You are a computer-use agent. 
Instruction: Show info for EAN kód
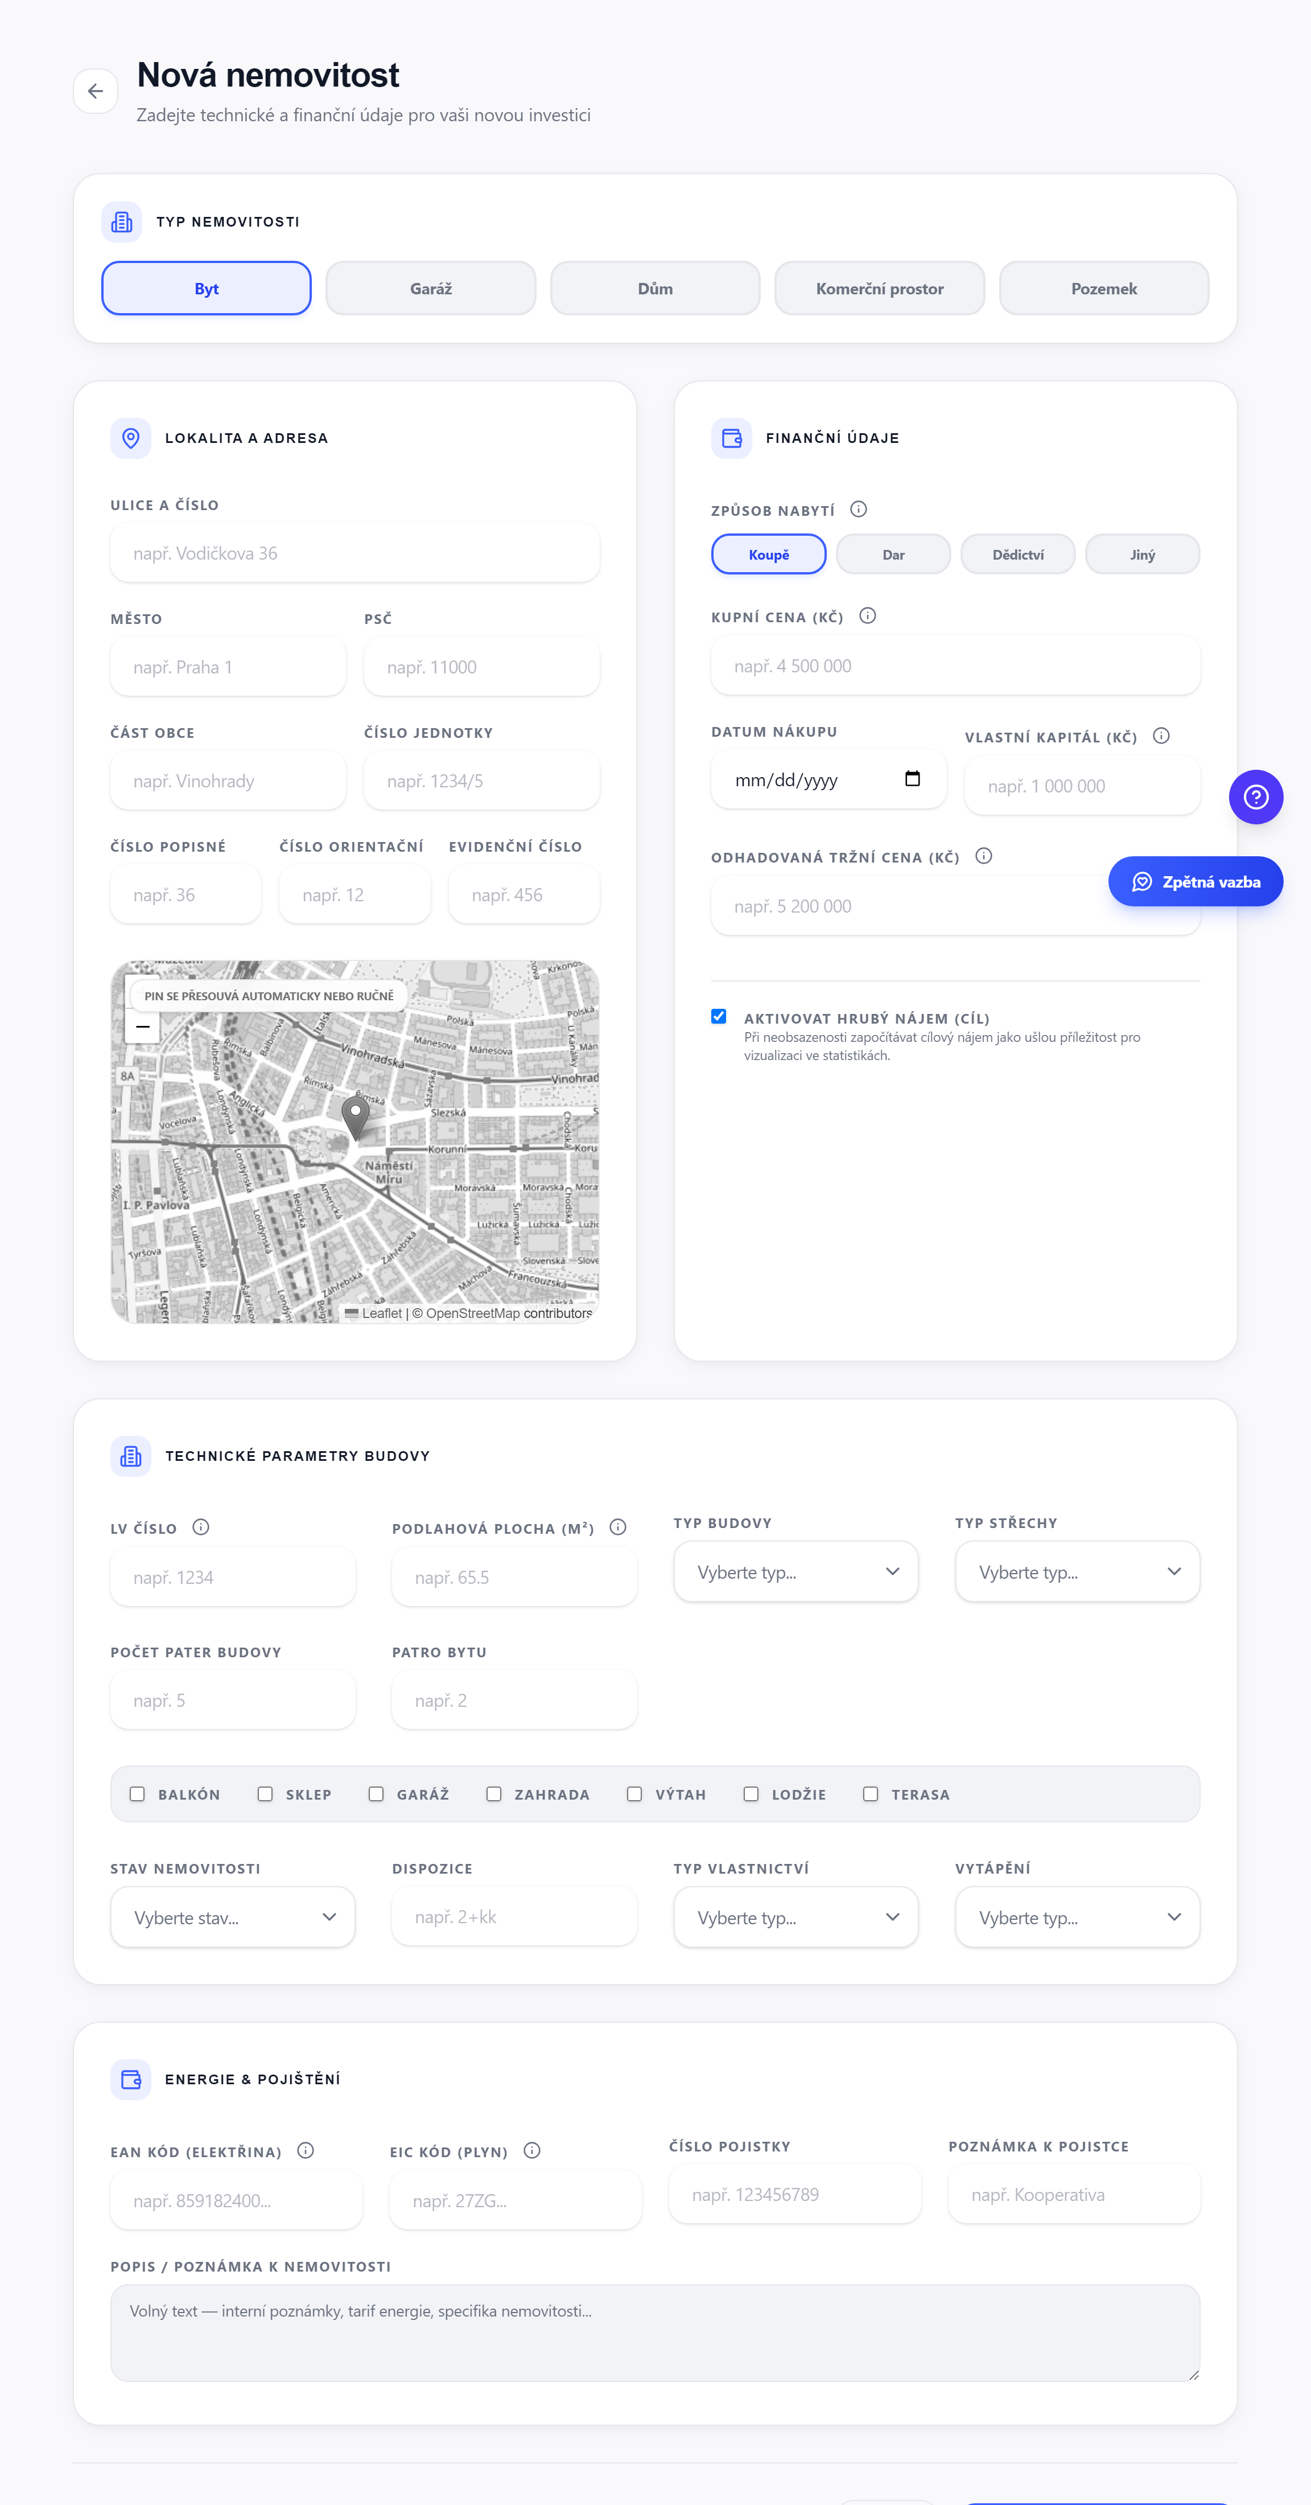[x=305, y=2150]
